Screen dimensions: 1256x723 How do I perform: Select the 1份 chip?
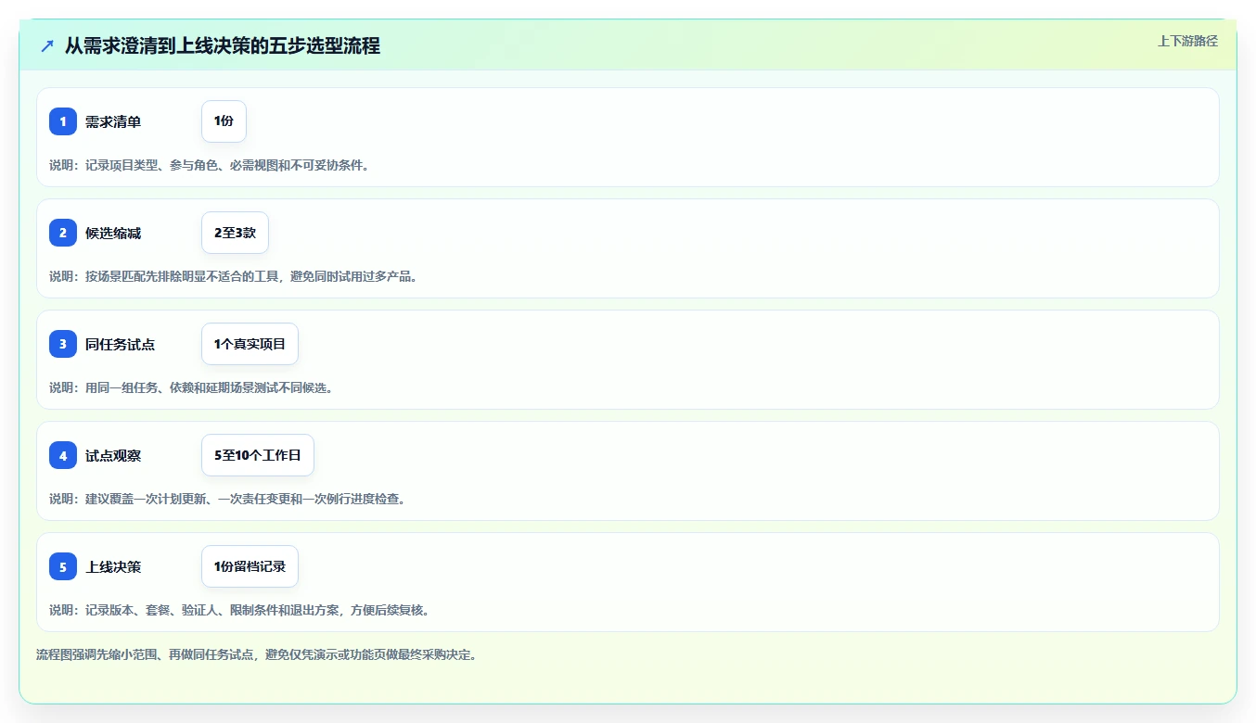pos(224,121)
